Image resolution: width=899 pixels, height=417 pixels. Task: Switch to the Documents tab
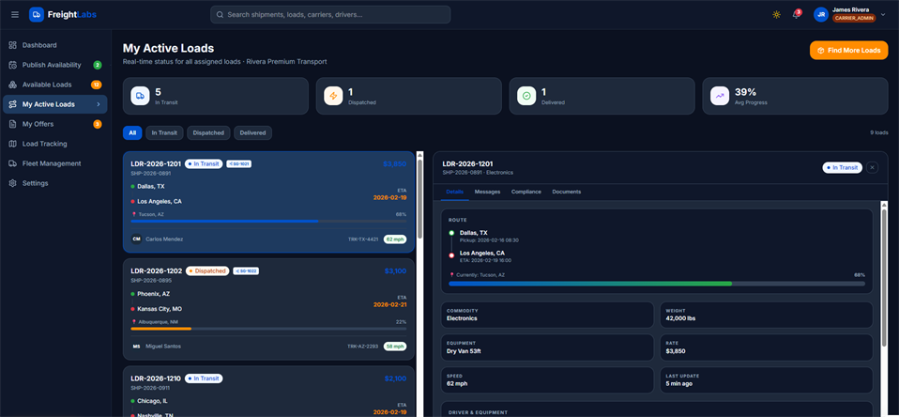click(567, 192)
